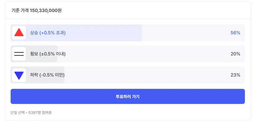Pick the 하락 (-0.5% 미만) option label
Image resolution: width=254 pixels, height=122 pixels.
point(47,75)
